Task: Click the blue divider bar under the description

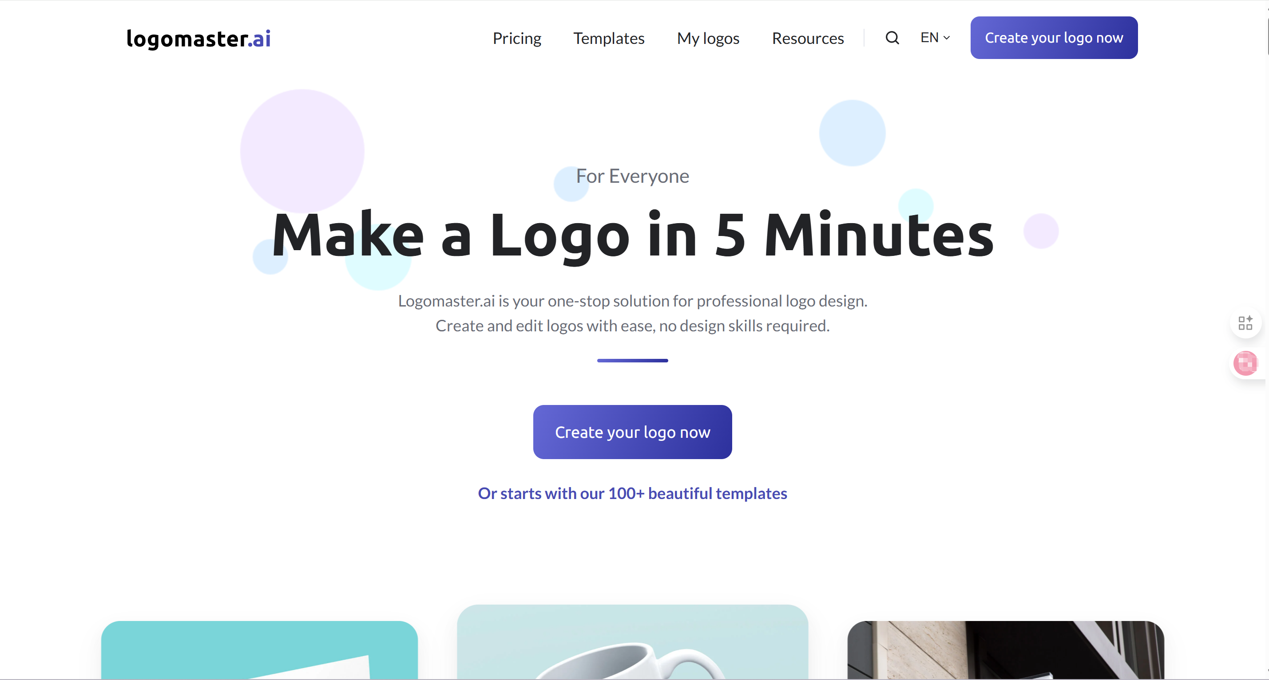Action: point(633,361)
